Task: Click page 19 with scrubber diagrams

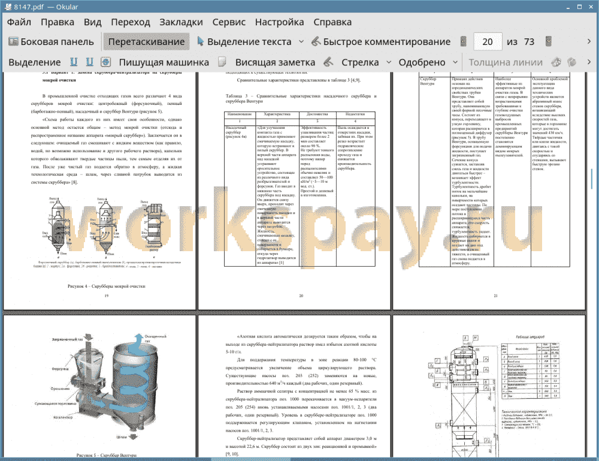Action: point(99,191)
